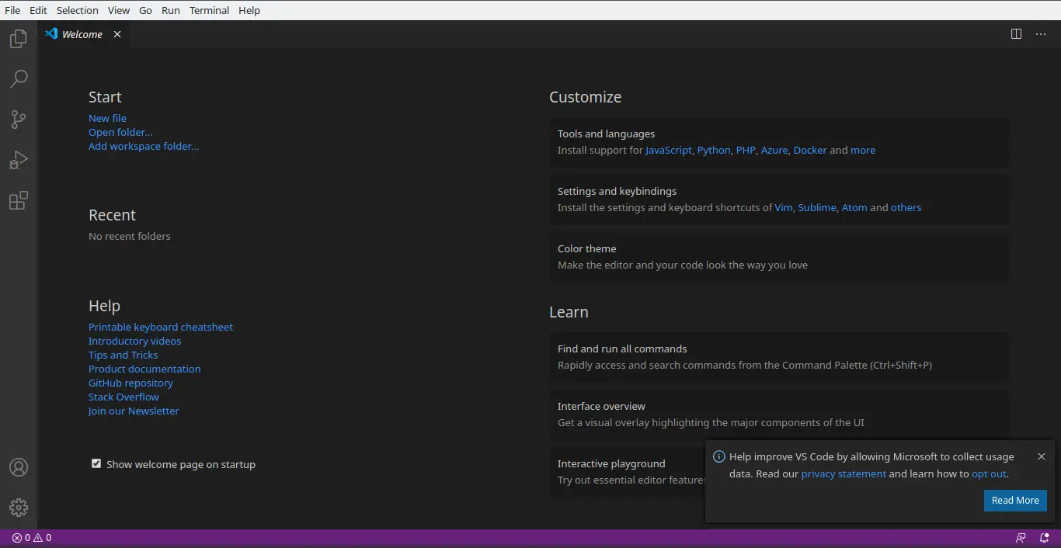Open the Go menu
The width and height of the screenshot is (1061, 548).
tap(146, 10)
